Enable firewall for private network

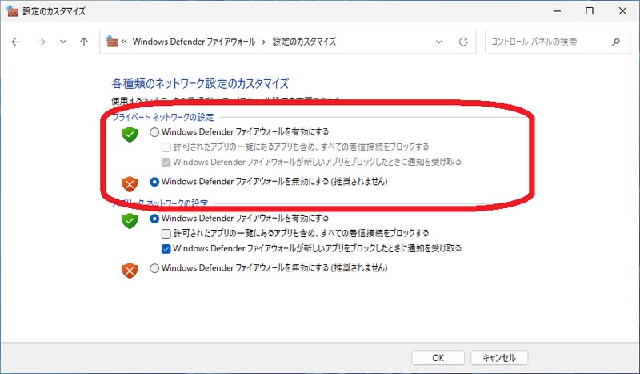[x=154, y=132]
